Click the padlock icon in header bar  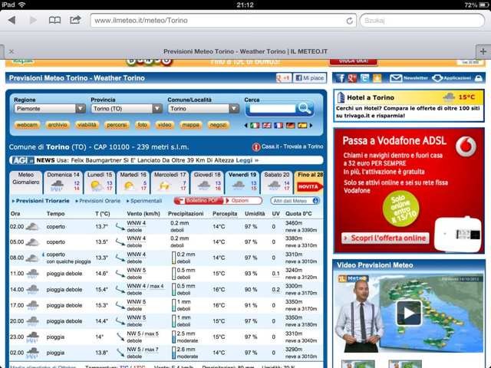tap(479, 78)
